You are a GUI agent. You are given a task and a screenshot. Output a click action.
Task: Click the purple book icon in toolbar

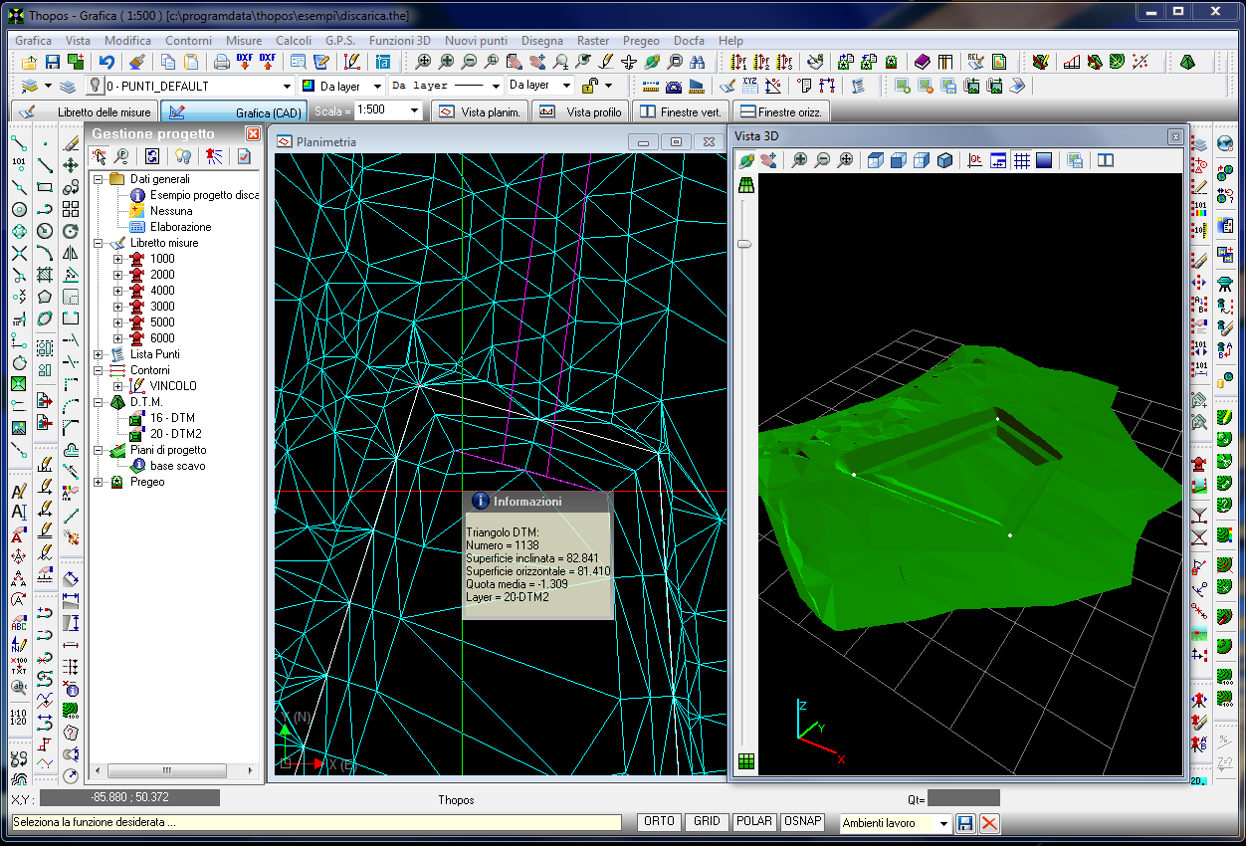pyautogui.click(x=922, y=62)
